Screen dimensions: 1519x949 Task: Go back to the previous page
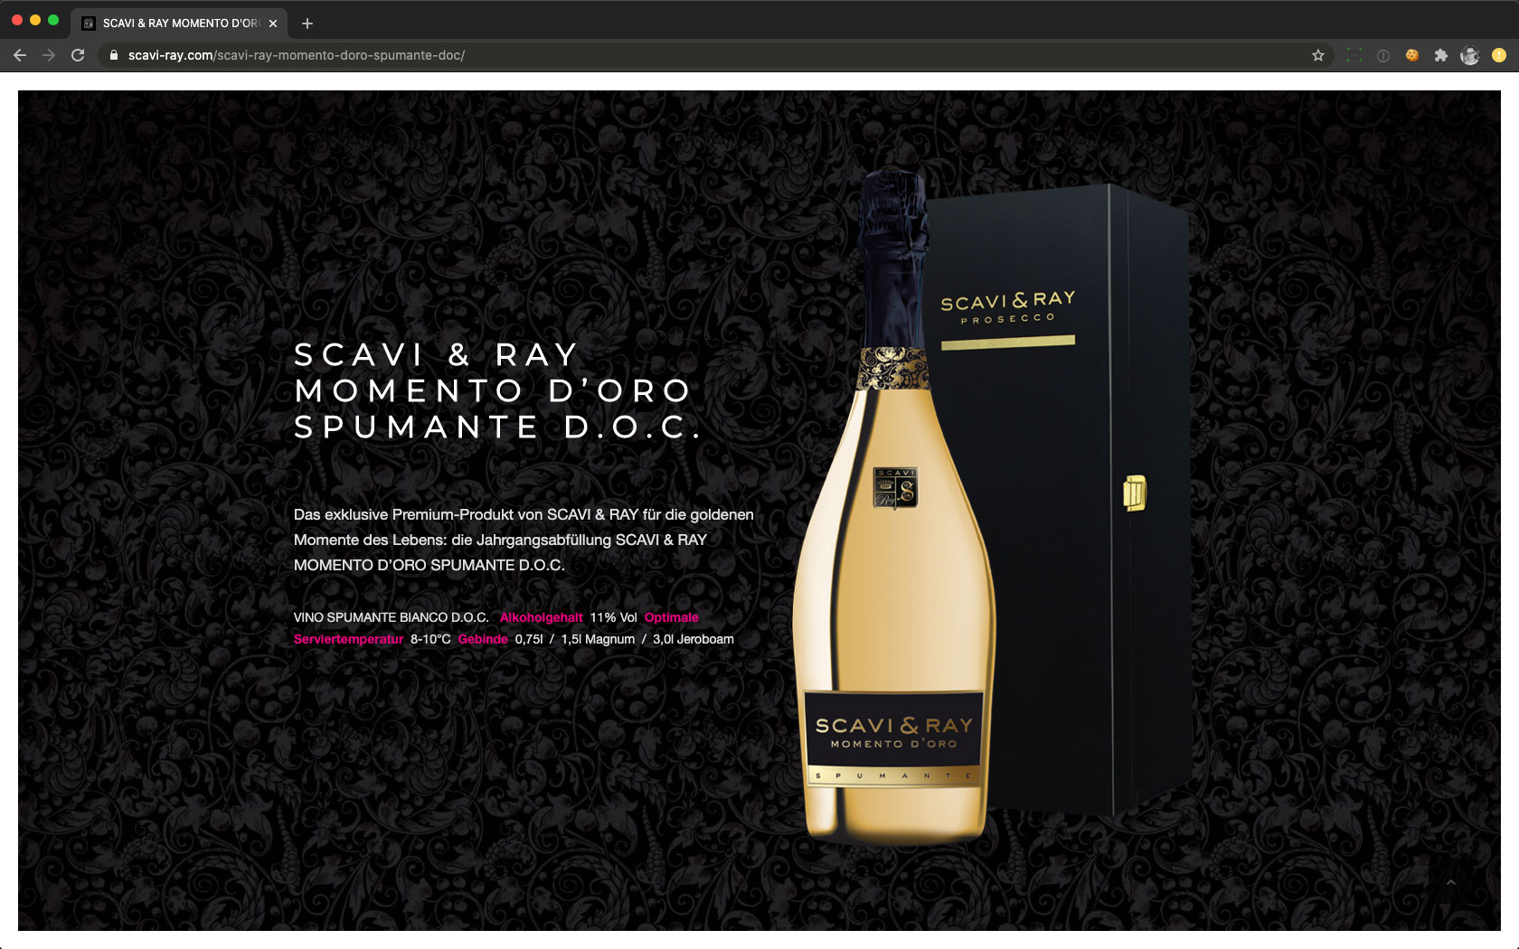click(20, 55)
